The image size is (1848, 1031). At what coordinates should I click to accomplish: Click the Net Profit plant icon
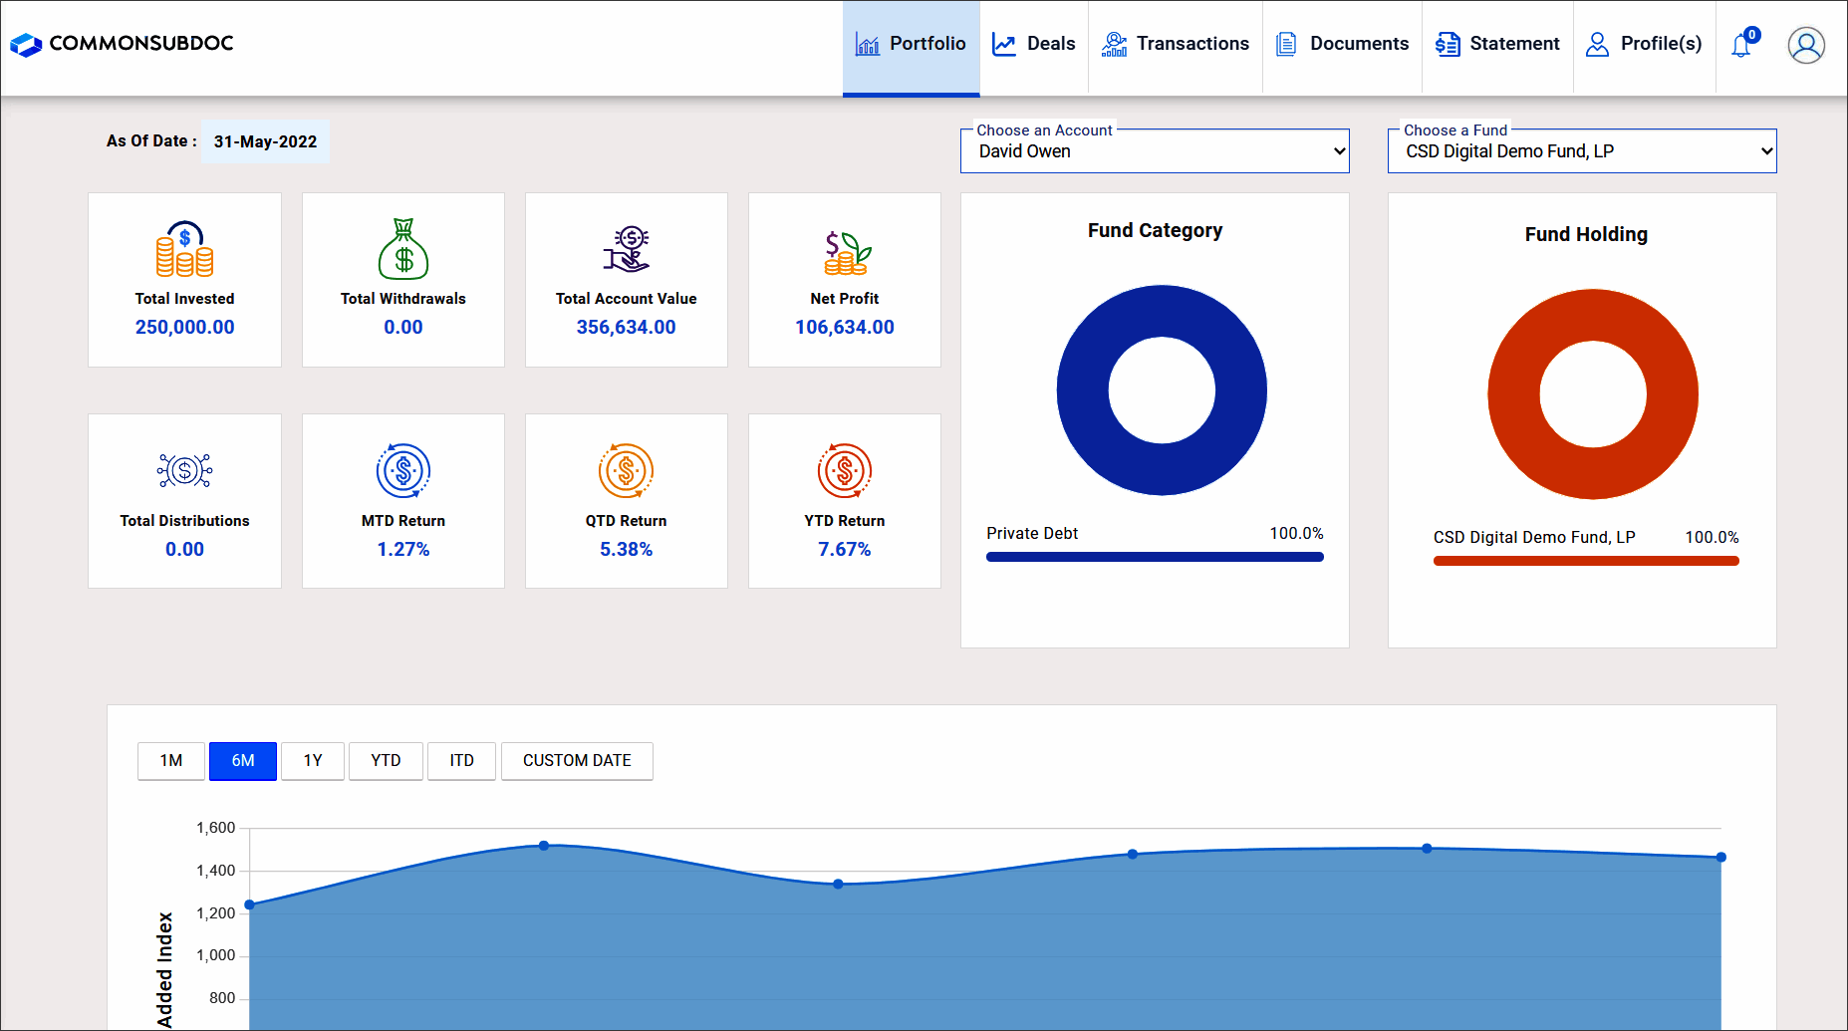[845, 252]
